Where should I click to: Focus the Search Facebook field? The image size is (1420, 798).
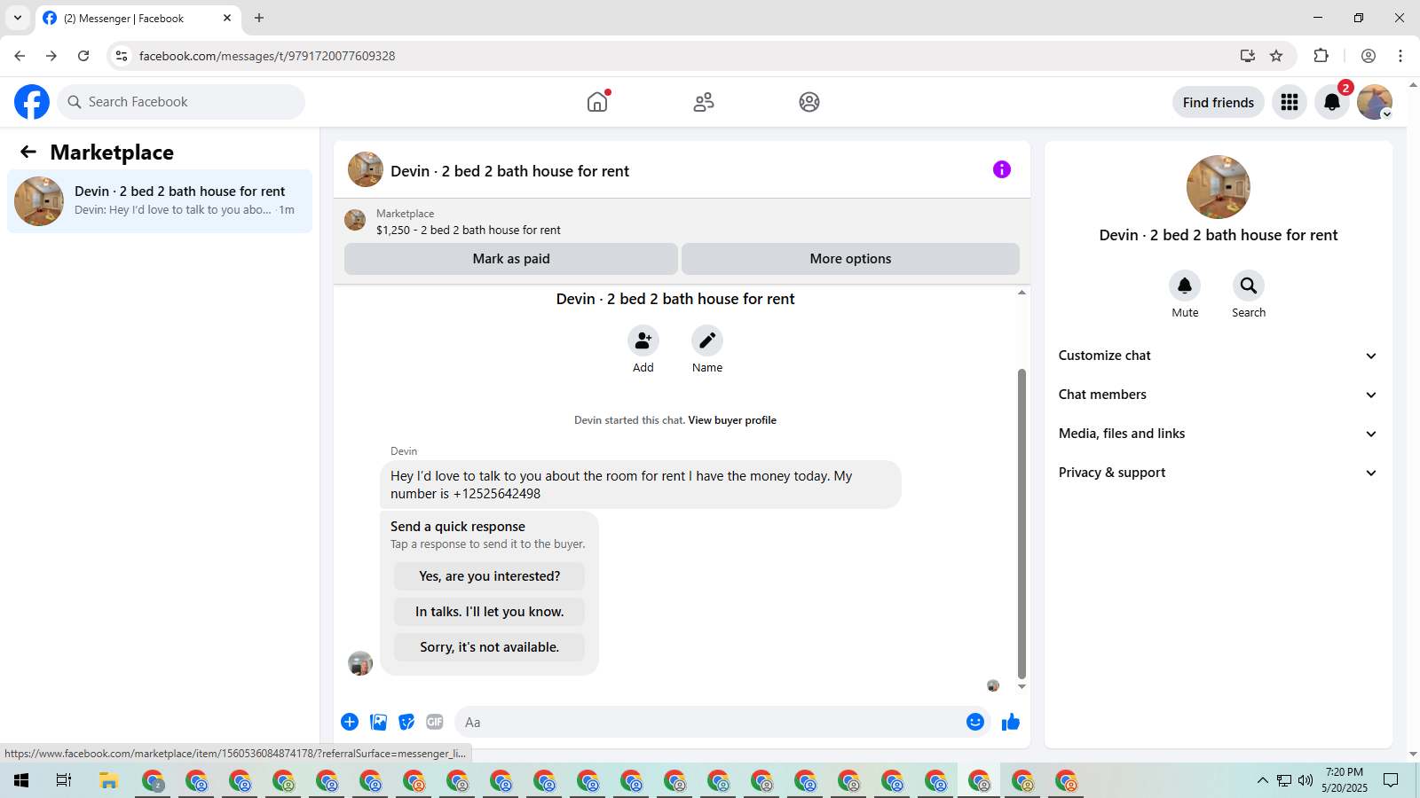(181, 102)
